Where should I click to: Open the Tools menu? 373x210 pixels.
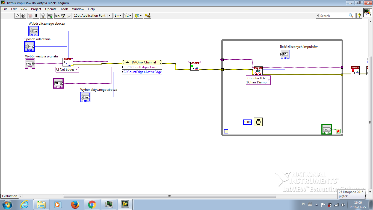click(x=64, y=9)
